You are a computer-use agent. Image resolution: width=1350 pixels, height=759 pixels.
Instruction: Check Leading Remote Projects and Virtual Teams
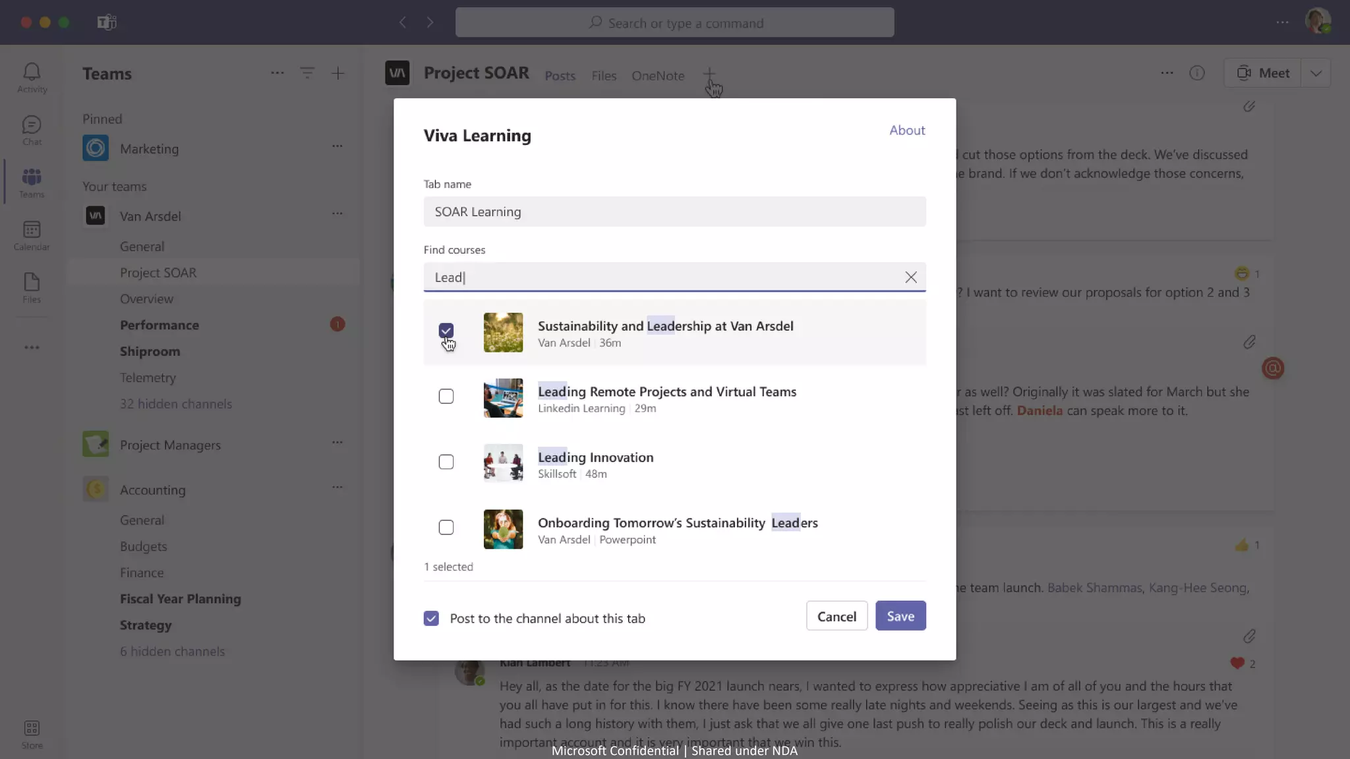tap(446, 397)
